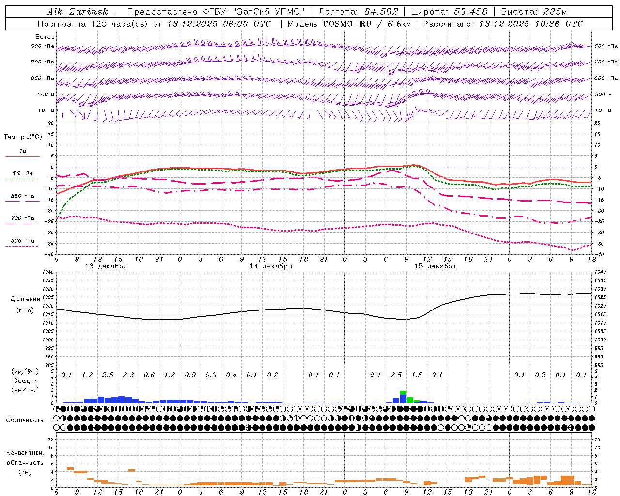Click the (мм/1ч.) precipitation unit label
The height and width of the screenshot is (496, 620).
pos(25,390)
